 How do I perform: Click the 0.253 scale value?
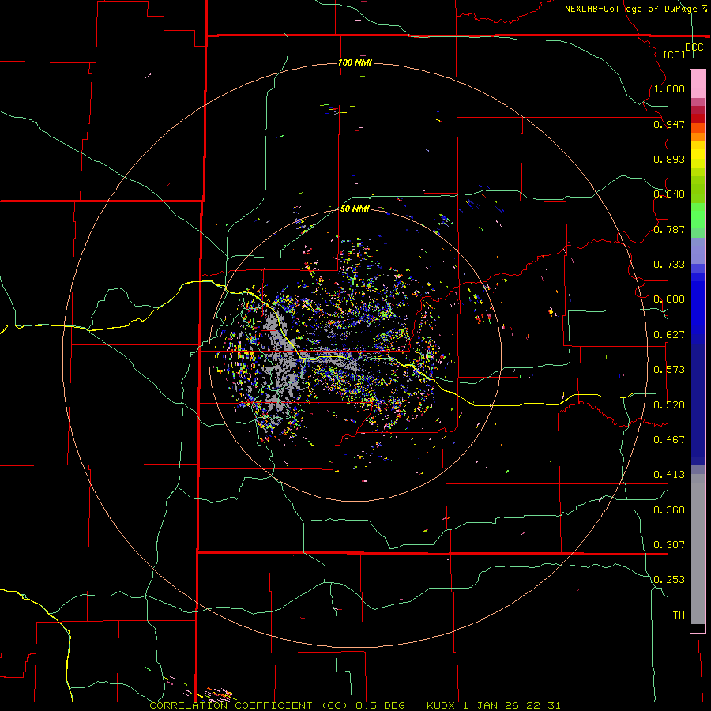pos(669,580)
